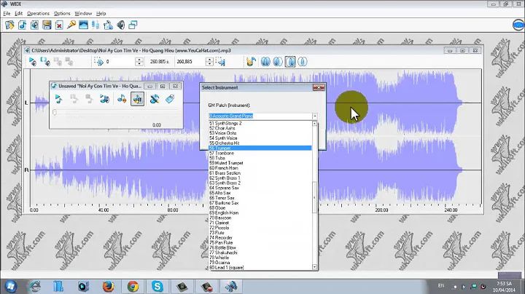Toggle the highlighted stereo channel view icon

(290, 61)
